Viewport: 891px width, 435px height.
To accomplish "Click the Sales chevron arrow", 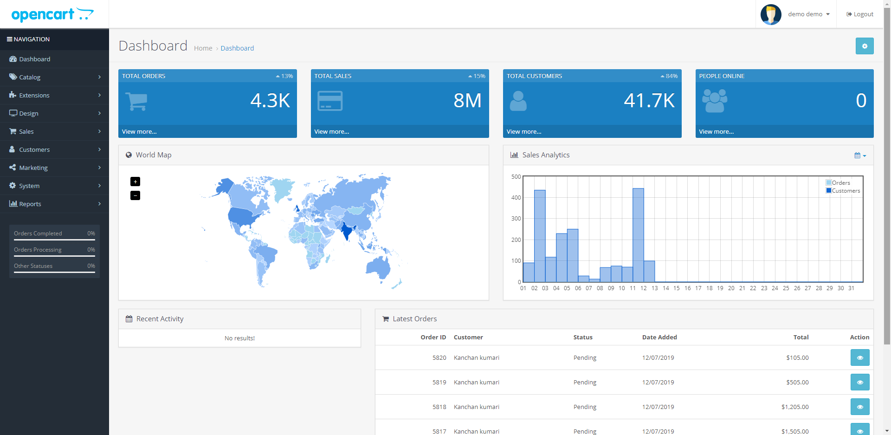I will pyautogui.click(x=99, y=131).
